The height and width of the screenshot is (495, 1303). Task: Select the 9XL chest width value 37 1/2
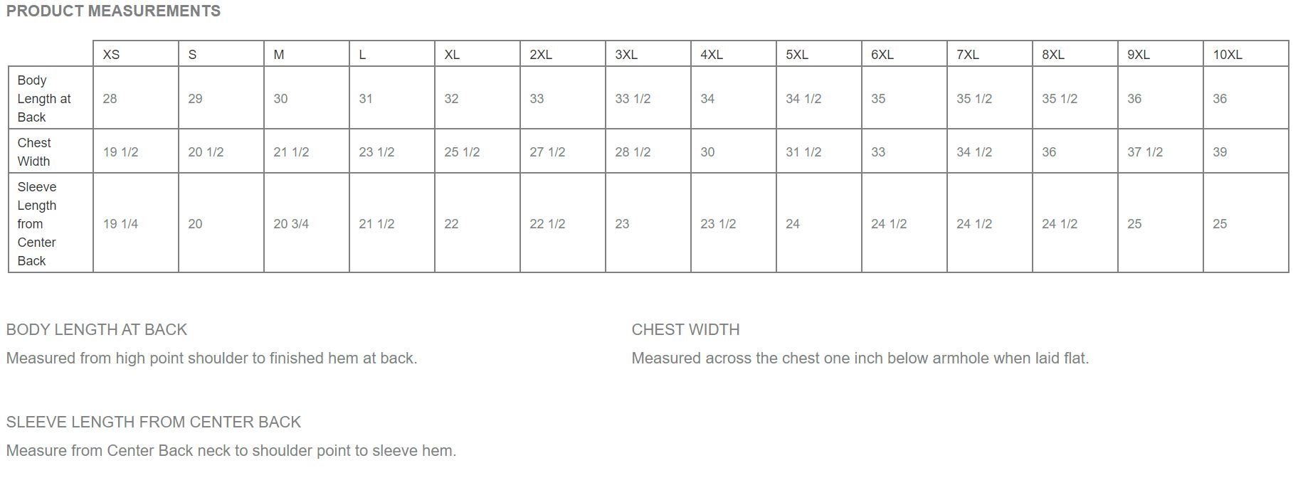(1145, 152)
